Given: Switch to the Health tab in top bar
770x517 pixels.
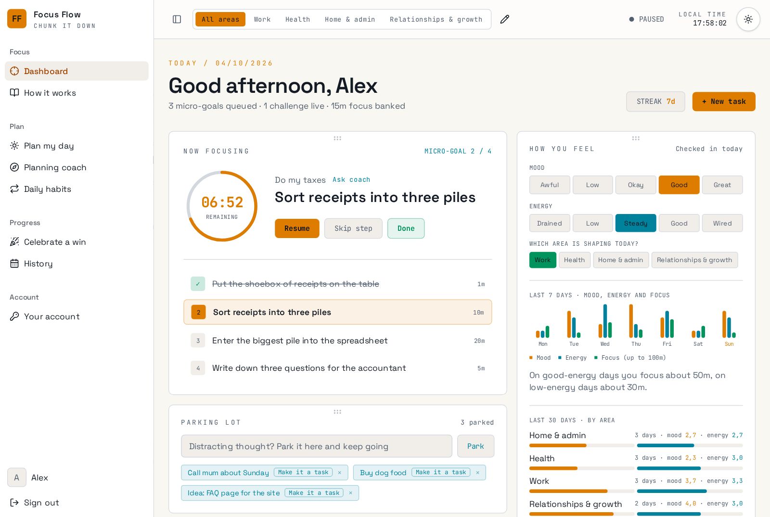Looking at the screenshot, I should point(298,19).
